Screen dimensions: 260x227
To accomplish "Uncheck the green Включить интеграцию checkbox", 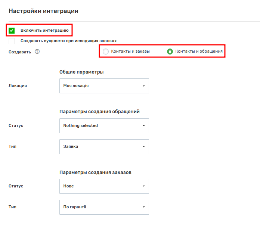I will click(12, 30).
